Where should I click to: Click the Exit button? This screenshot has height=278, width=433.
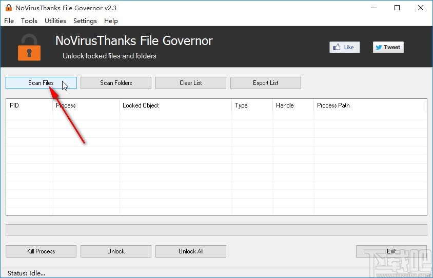pos(391,251)
